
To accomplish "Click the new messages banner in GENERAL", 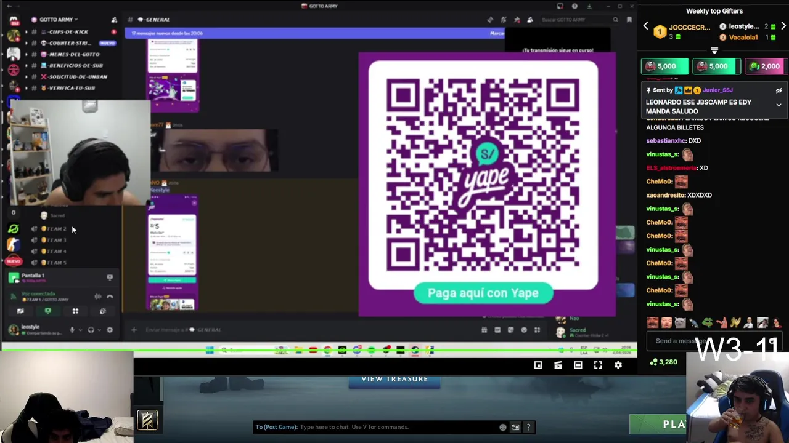I will pos(314,33).
